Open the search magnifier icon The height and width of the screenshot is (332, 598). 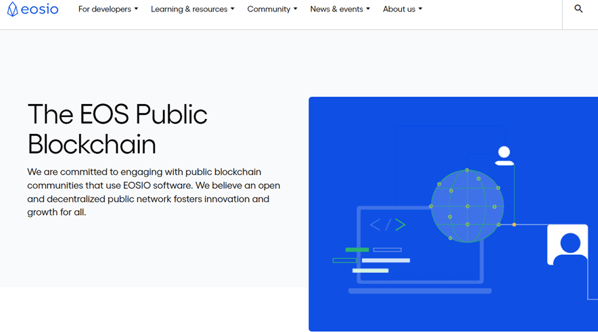tap(578, 9)
